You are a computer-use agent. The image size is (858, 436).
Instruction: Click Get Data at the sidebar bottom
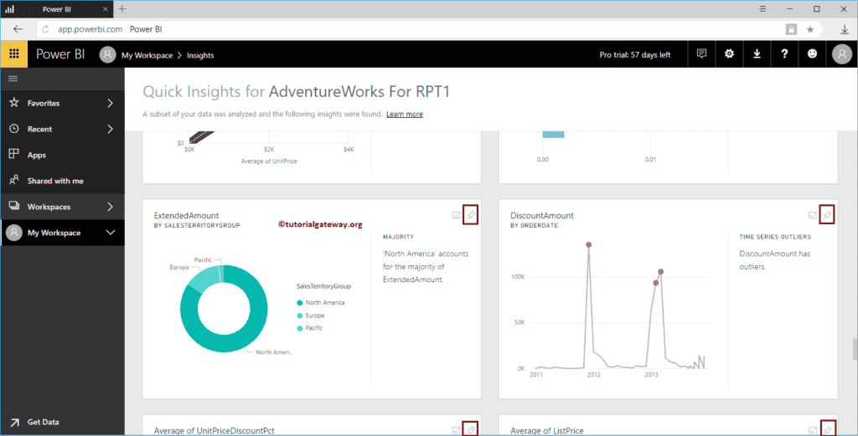(x=43, y=423)
